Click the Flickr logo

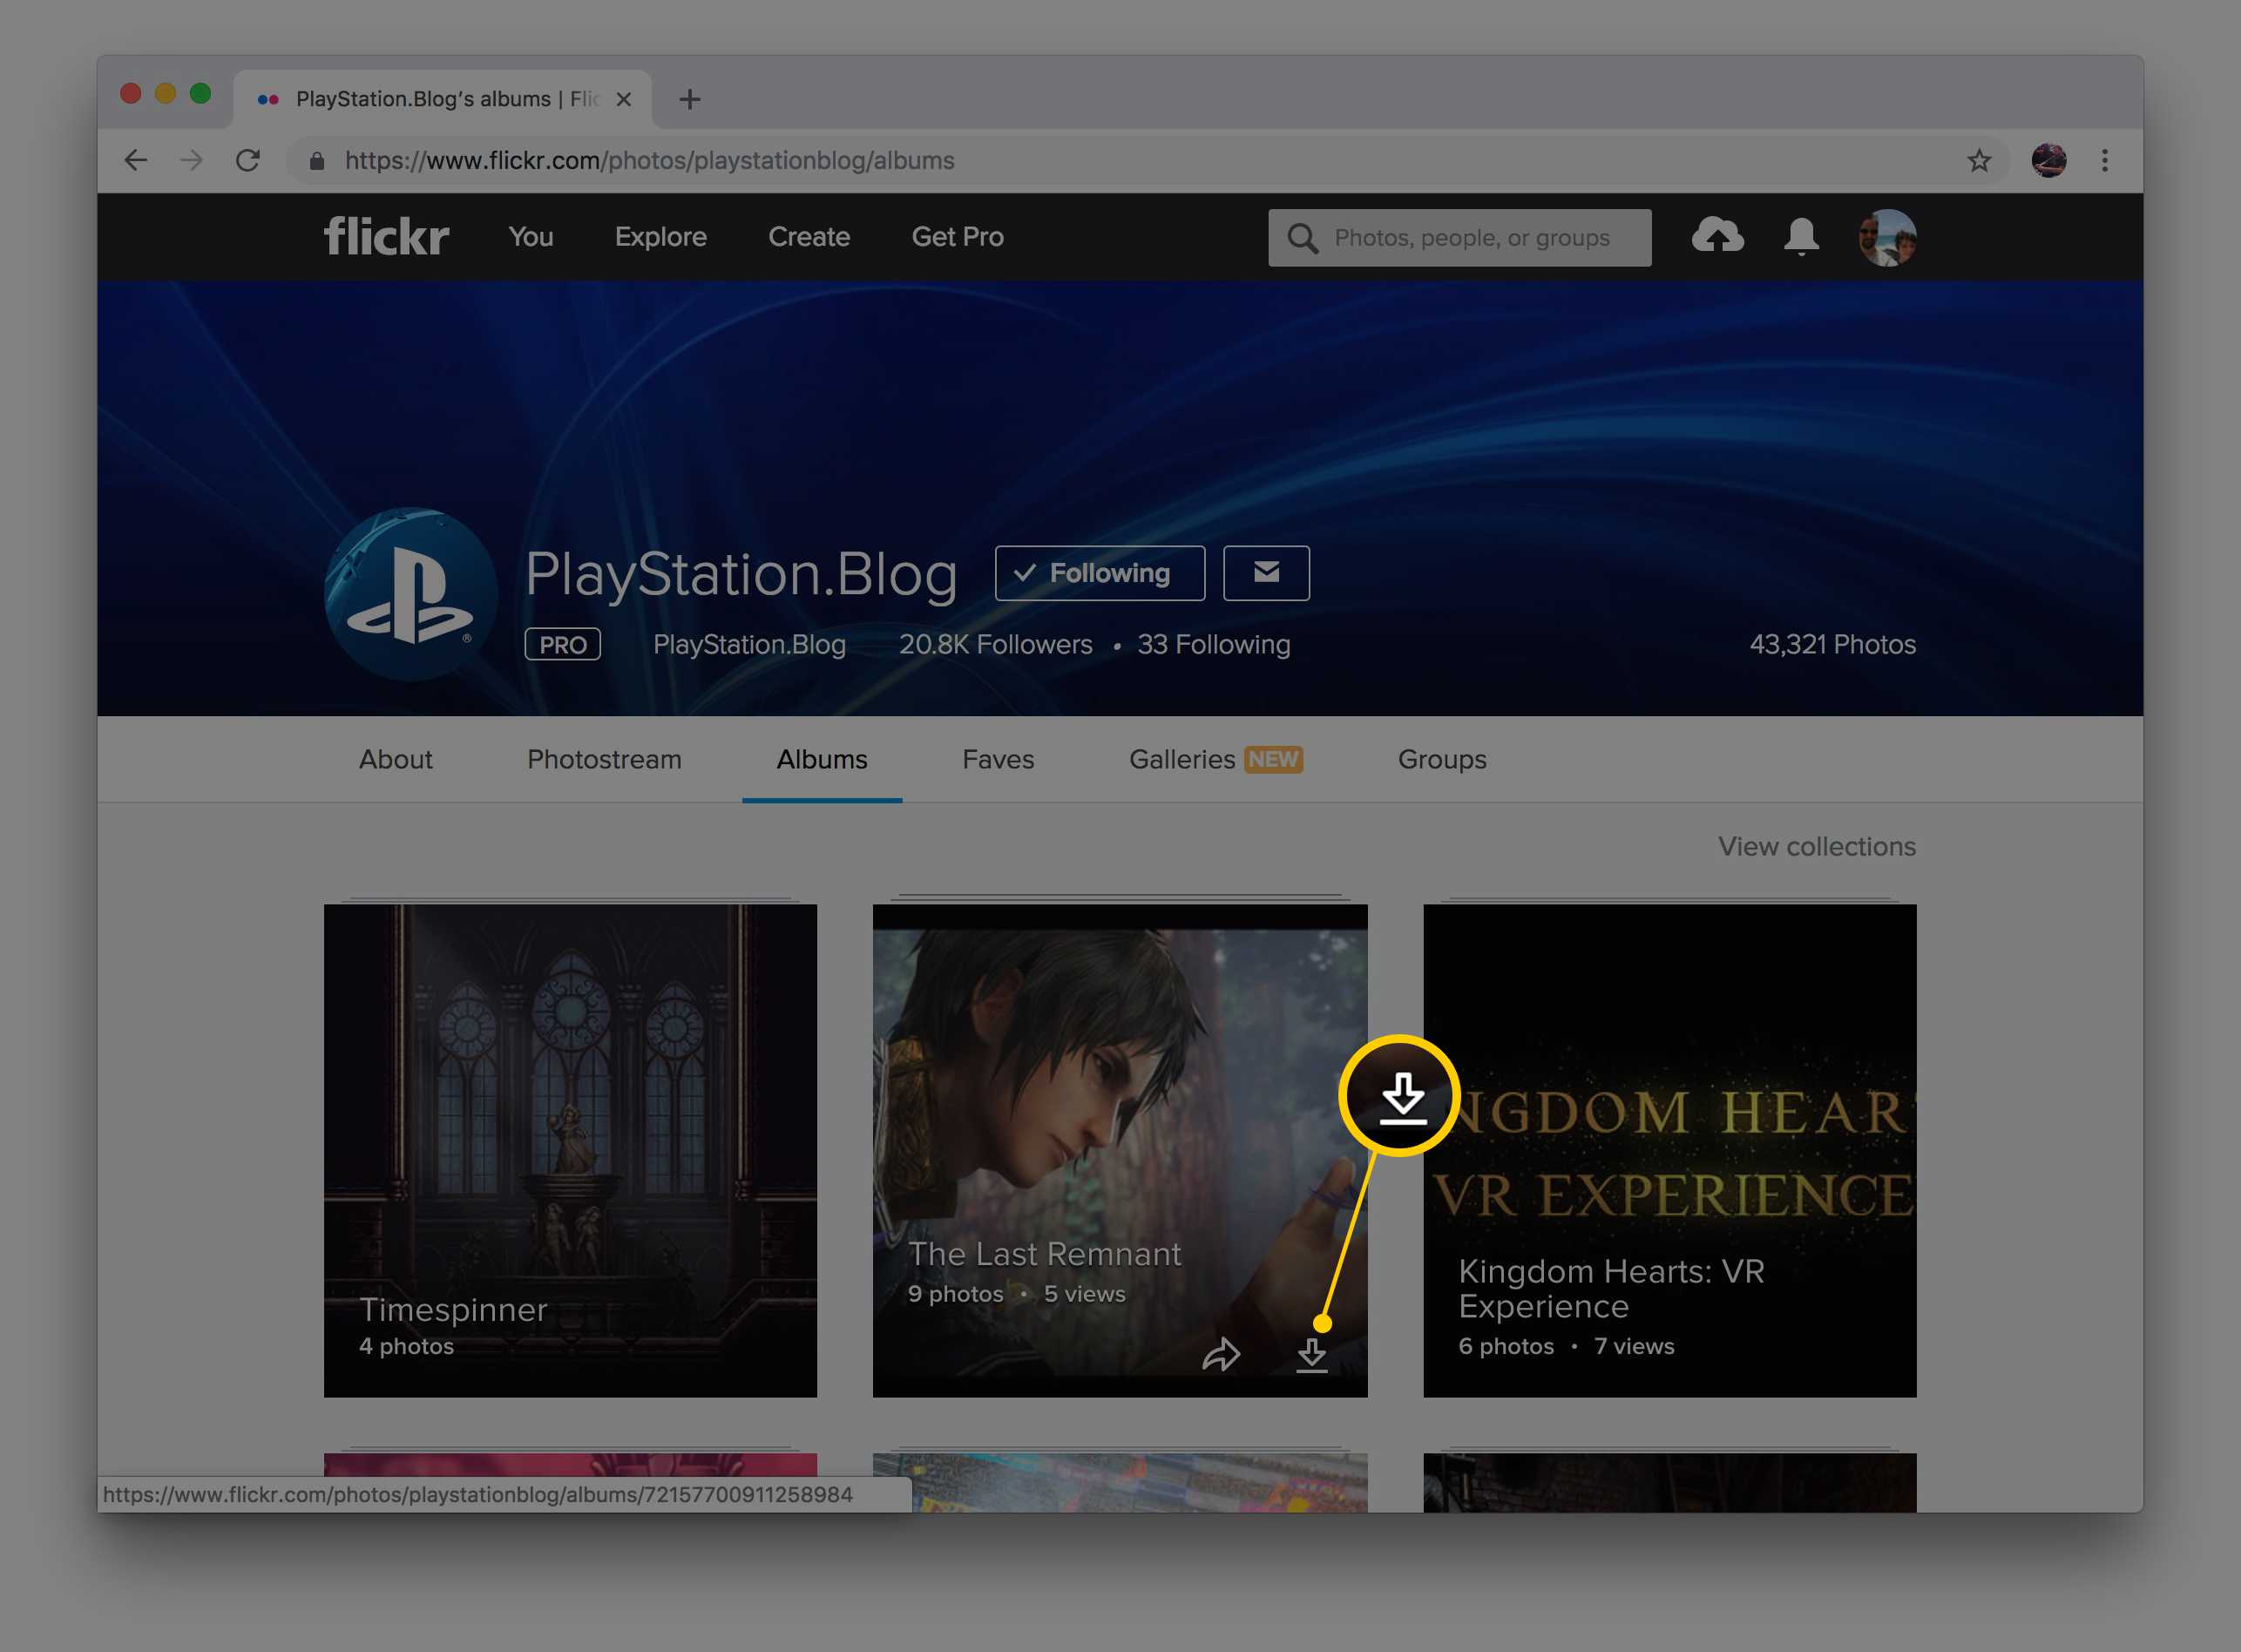point(386,237)
